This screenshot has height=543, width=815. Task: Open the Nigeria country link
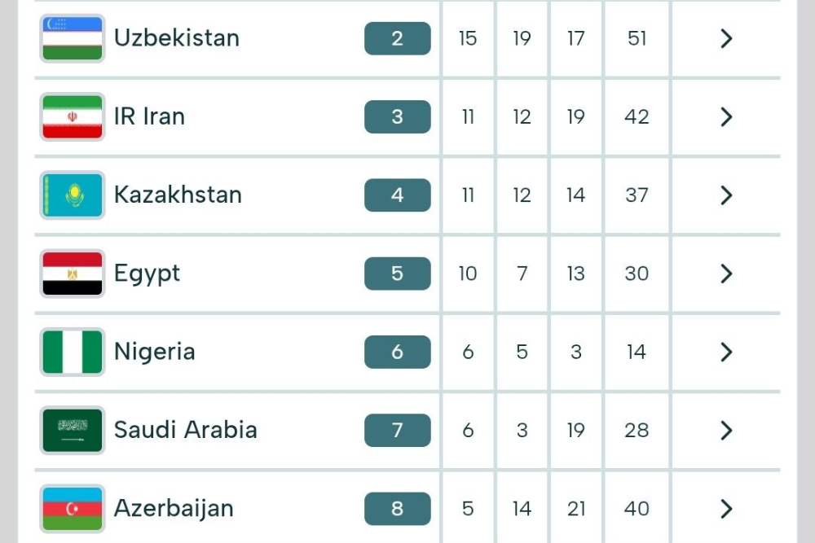(x=155, y=352)
